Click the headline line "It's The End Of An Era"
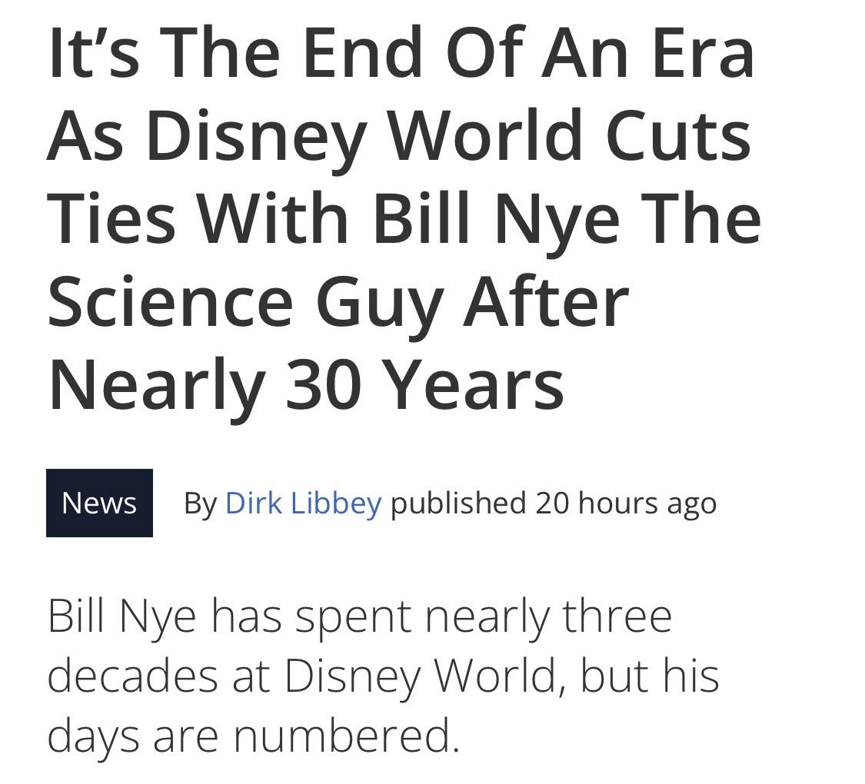The image size is (865, 784). click(x=401, y=53)
